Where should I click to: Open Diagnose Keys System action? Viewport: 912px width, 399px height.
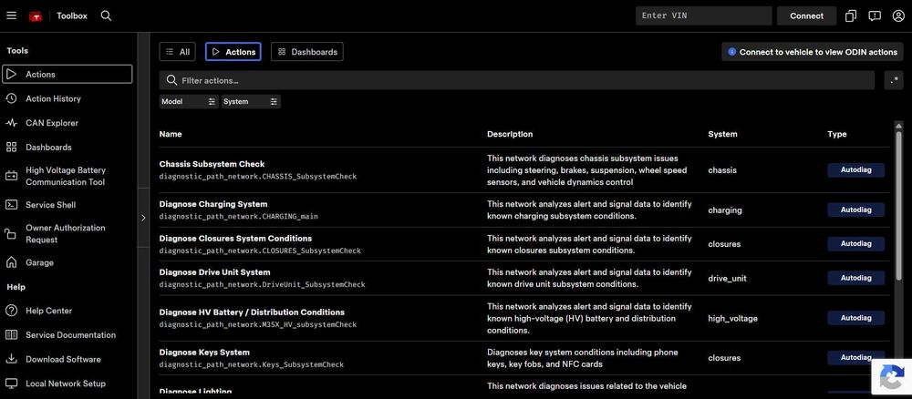pos(204,352)
